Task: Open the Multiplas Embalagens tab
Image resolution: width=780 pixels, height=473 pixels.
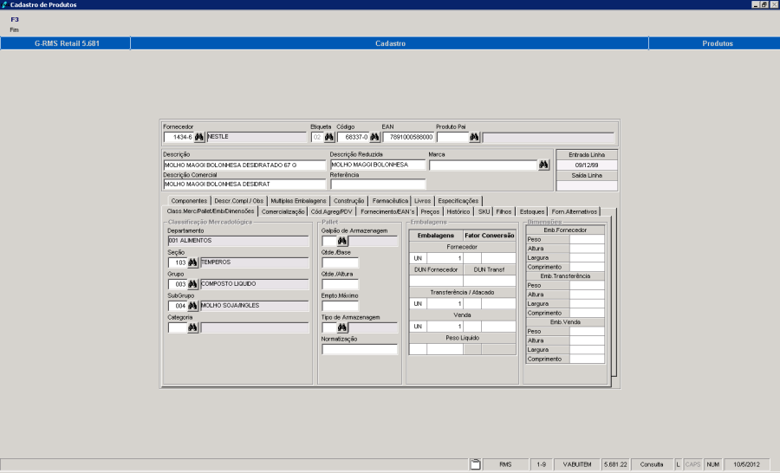Action: click(298, 201)
